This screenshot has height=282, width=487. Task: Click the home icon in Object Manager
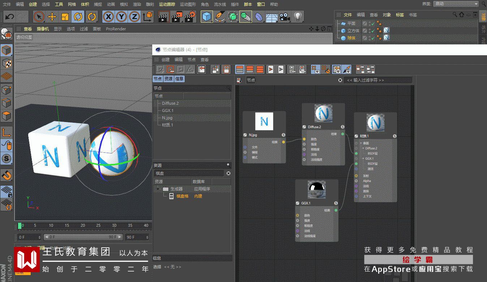click(462, 15)
